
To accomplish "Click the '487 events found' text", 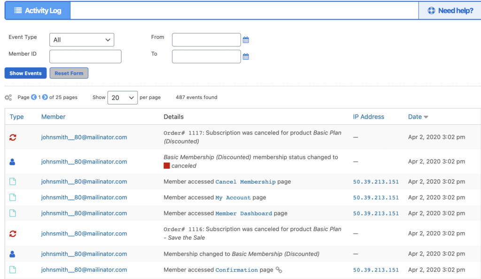I will click(196, 98).
